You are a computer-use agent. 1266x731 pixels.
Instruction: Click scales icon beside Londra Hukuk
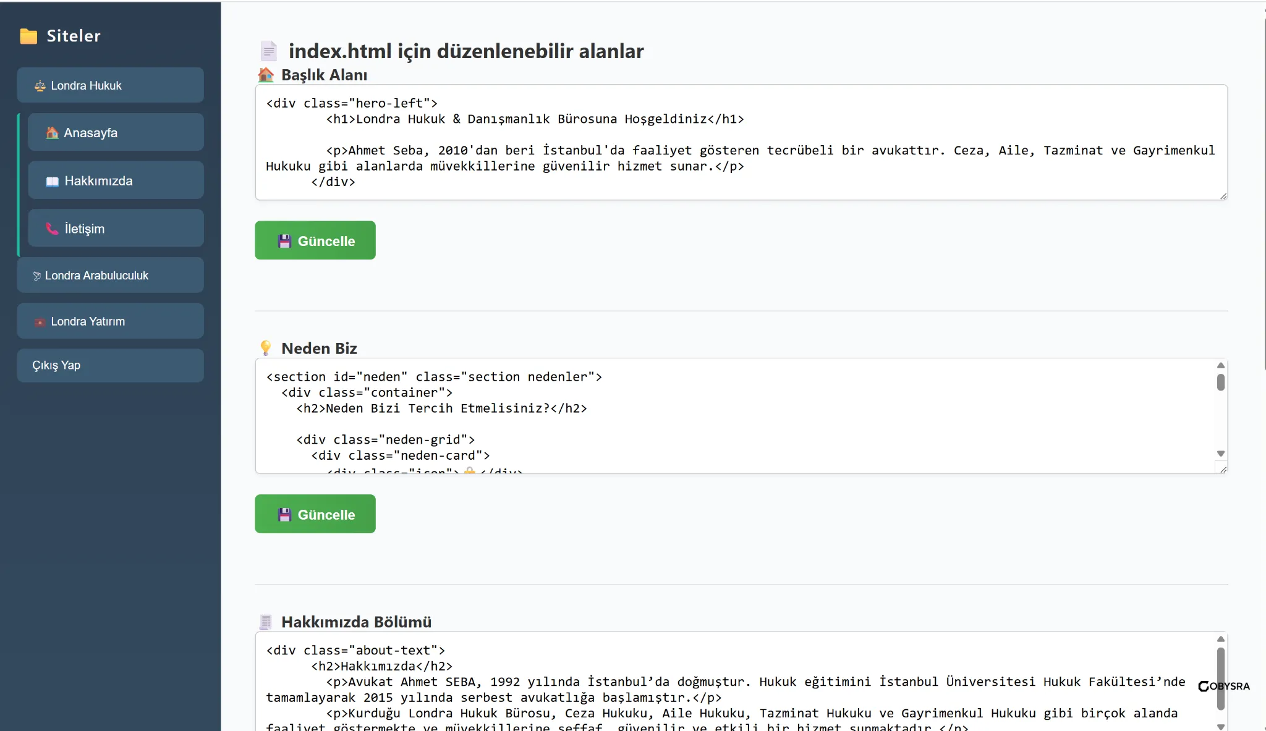coord(40,86)
